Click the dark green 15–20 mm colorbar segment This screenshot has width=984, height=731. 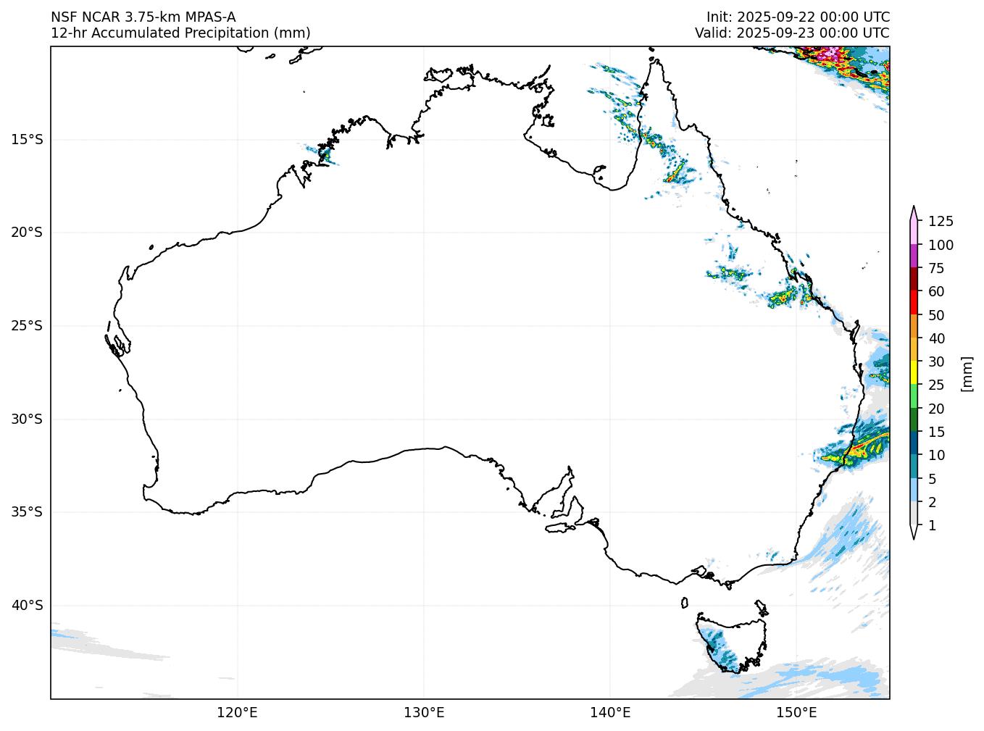point(914,420)
